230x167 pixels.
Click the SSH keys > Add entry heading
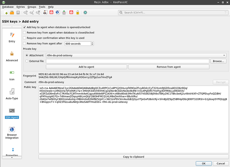[x=20, y=21]
